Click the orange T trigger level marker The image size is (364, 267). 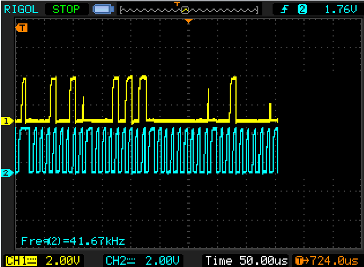(x=21, y=28)
